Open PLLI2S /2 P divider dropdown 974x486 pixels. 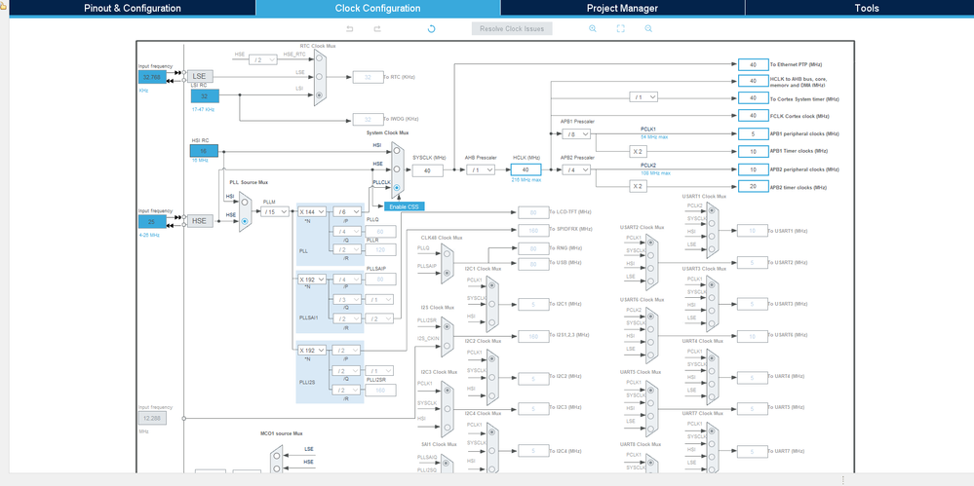[x=347, y=350]
